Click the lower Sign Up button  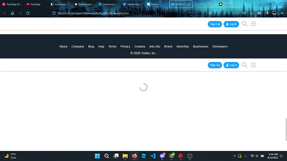(215, 65)
